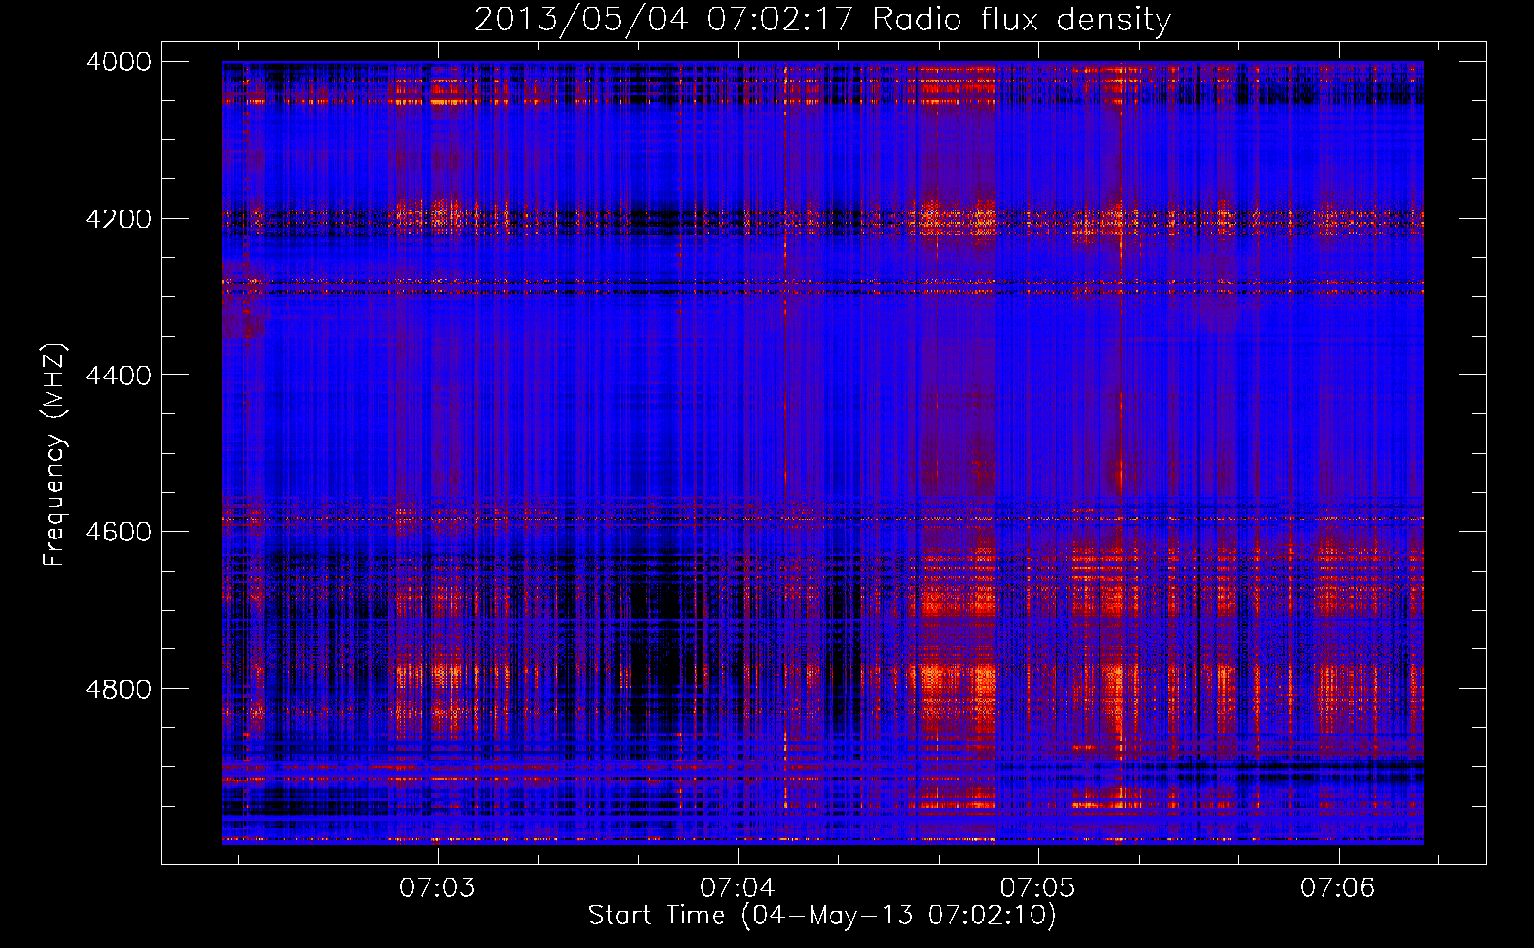Click the 07:06 time axis label
The height and width of the screenshot is (948, 1534).
[x=1338, y=887]
